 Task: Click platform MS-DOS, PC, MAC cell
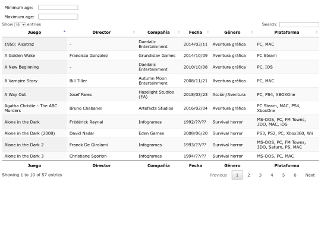tap(287, 156)
